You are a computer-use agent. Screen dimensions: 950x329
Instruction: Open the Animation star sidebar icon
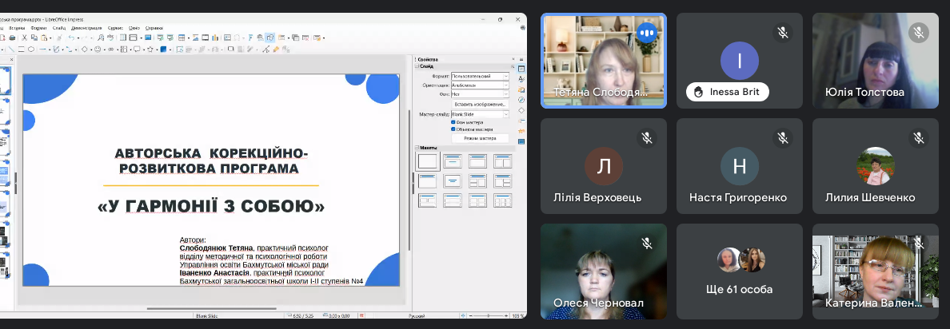521,131
